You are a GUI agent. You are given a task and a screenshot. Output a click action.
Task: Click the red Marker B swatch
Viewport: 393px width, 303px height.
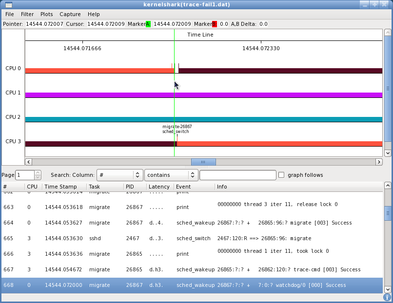(215, 24)
